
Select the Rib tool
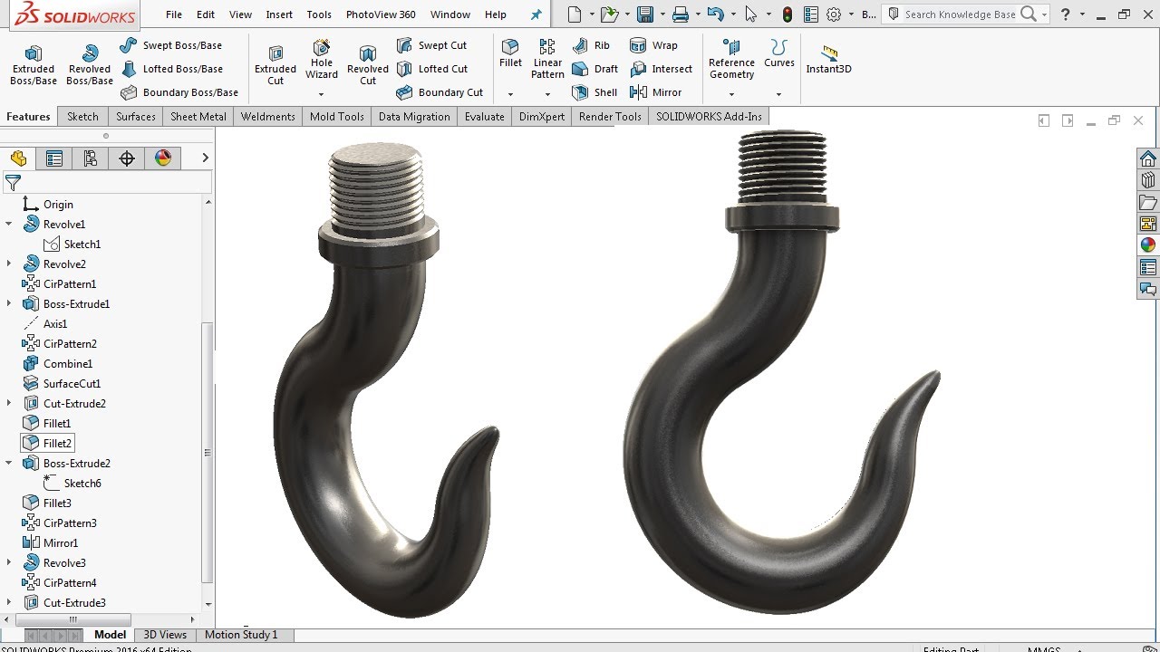(x=592, y=45)
